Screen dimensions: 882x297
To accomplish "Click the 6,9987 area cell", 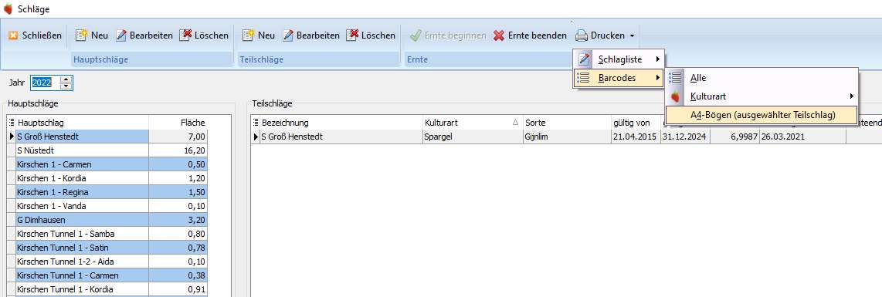I will [734, 137].
